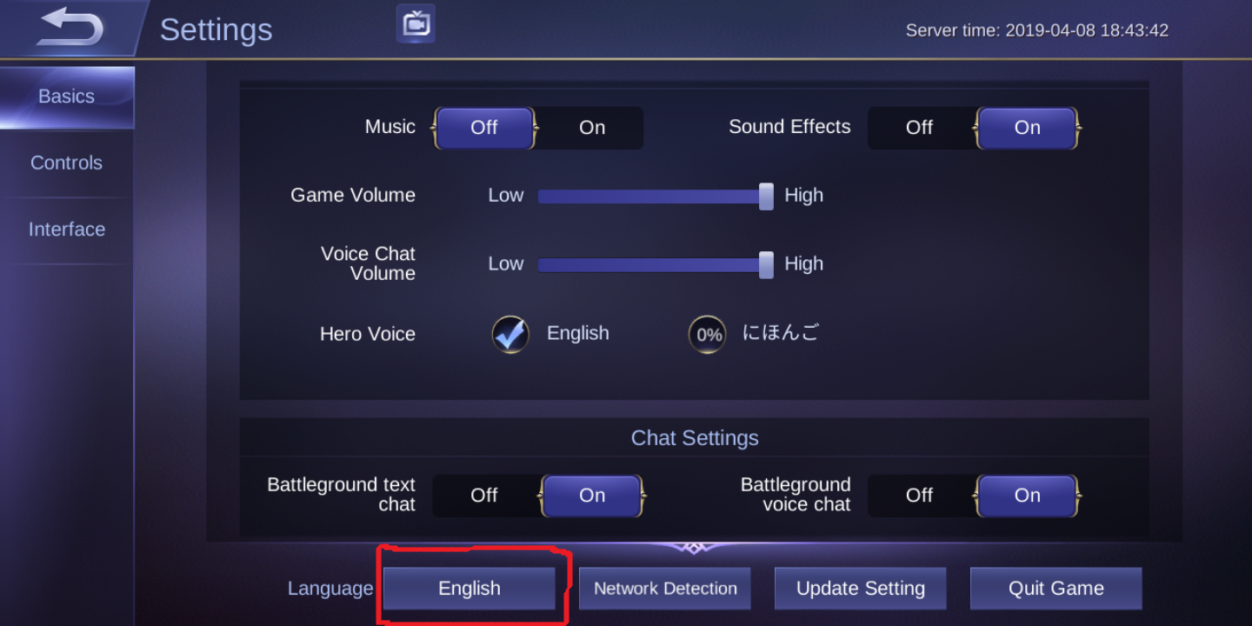Screen dimensions: 1252x626
Task: Enable Battleground text chat On option
Action: [x=592, y=496]
